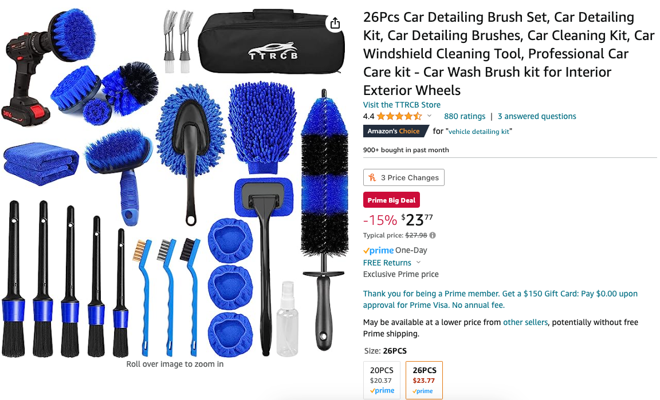Open the 3 Price Changes button
The image size is (660, 400).
tap(404, 177)
